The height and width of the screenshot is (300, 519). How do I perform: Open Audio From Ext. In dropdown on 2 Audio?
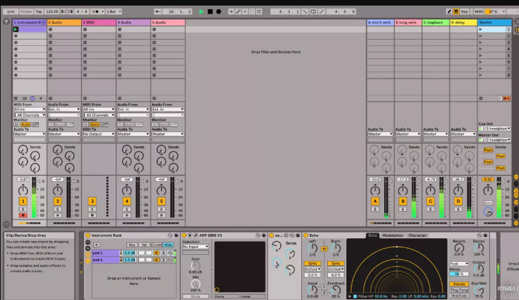pos(64,109)
